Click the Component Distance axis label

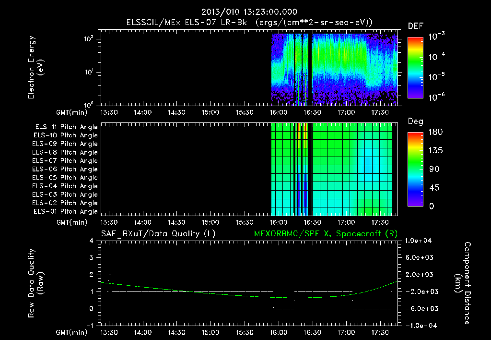(463, 283)
